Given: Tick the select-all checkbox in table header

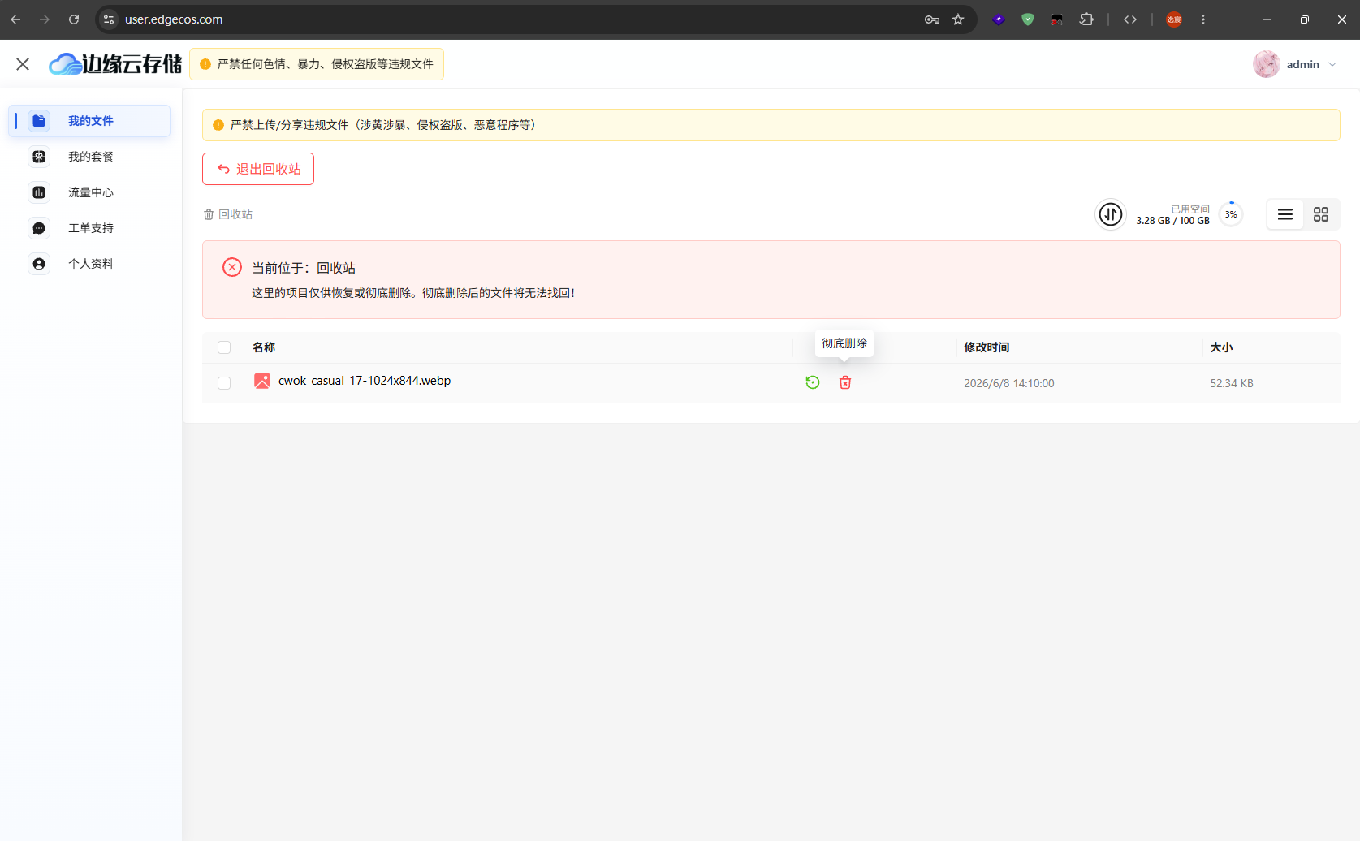Looking at the screenshot, I should click(224, 347).
